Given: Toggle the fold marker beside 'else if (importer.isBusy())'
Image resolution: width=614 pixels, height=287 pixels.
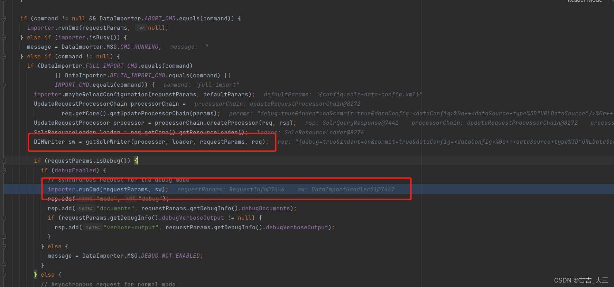Looking at the screenshot, I should tap(4, 37).
